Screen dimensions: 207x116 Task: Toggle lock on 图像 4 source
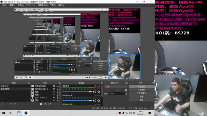(x=57, y=92)
